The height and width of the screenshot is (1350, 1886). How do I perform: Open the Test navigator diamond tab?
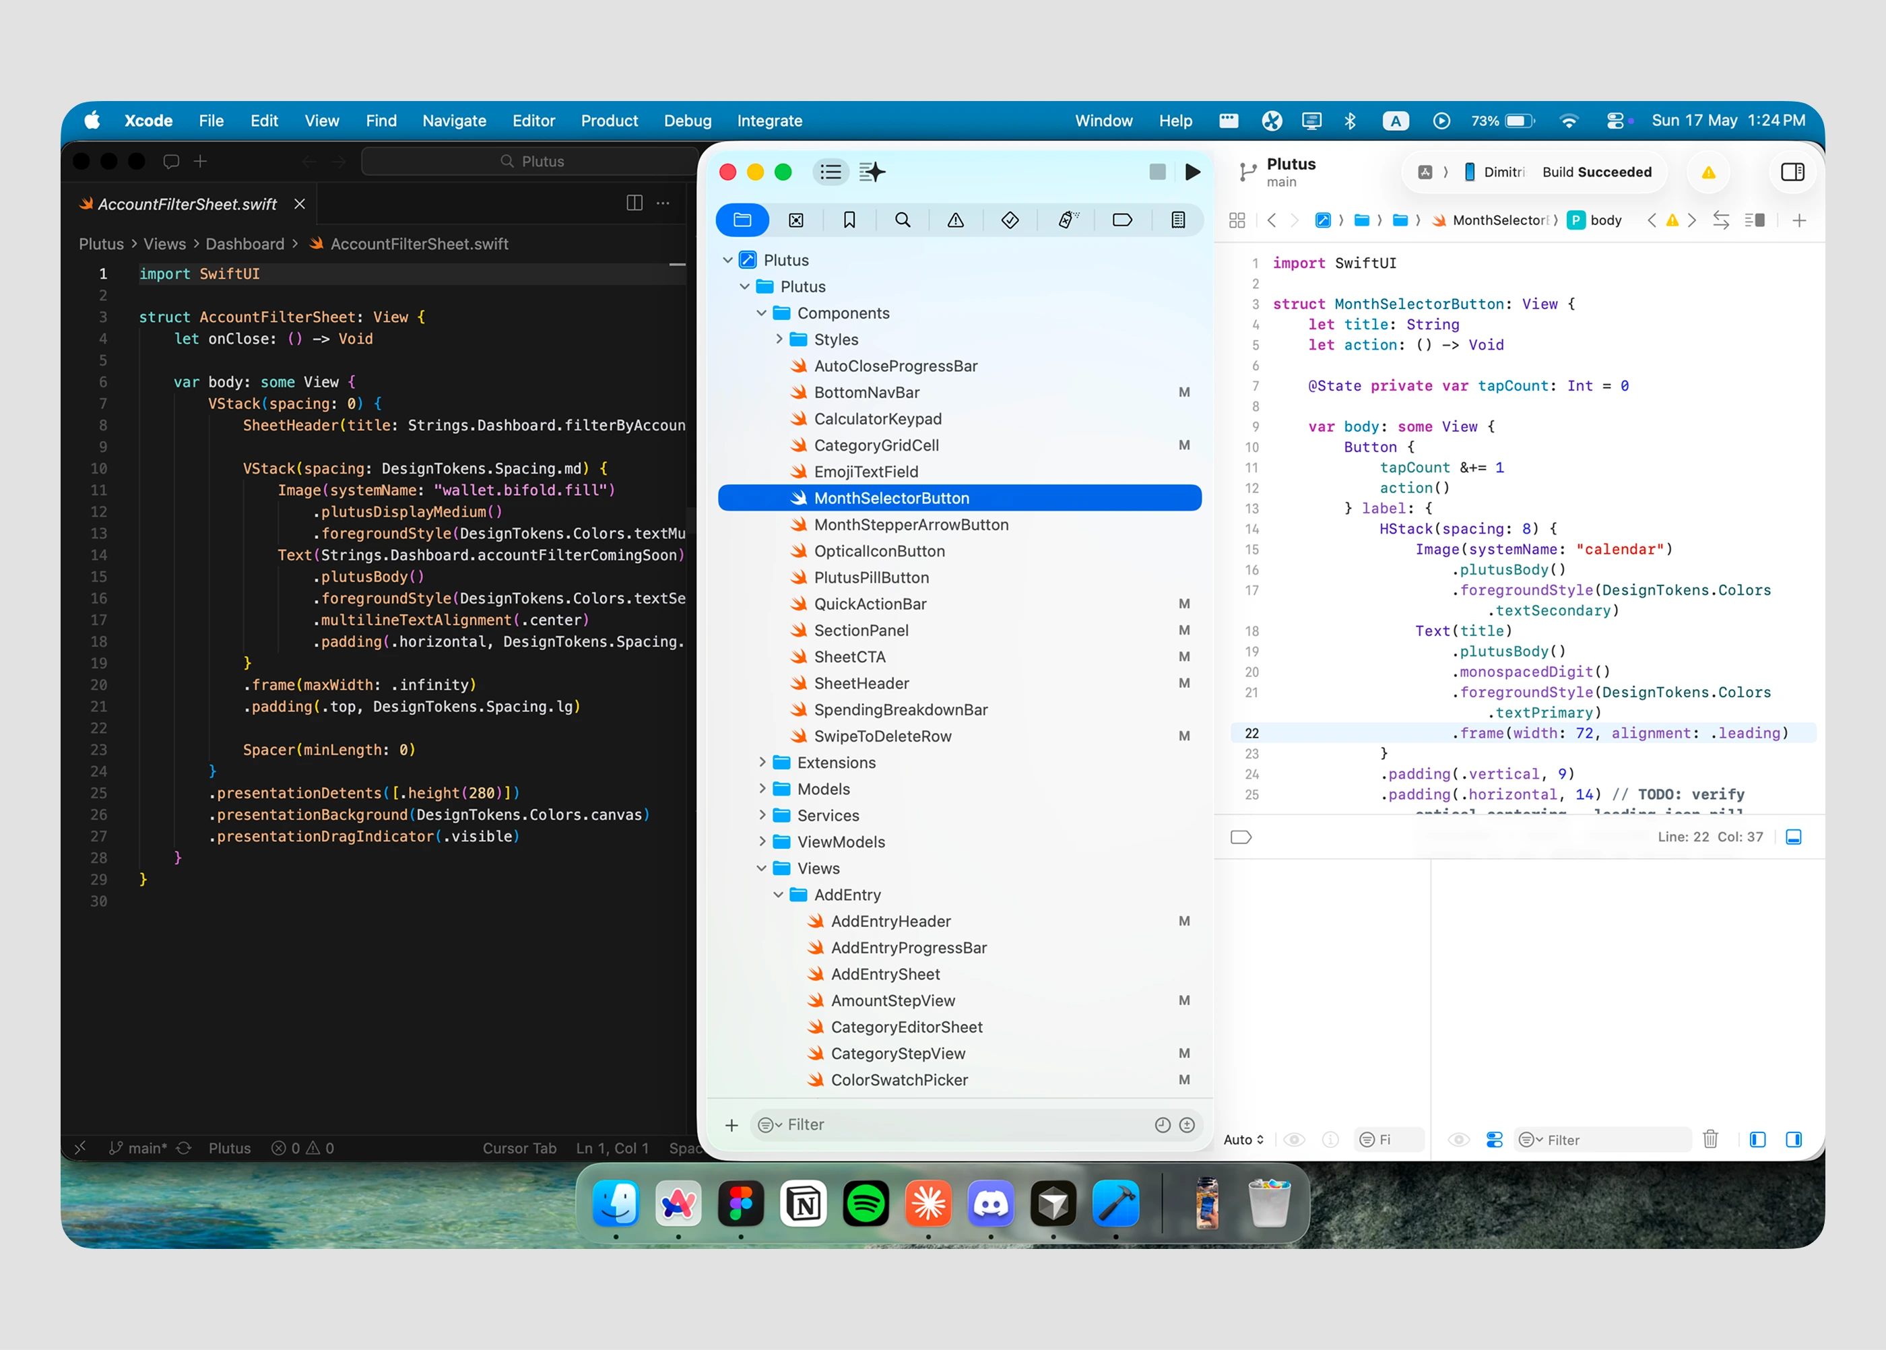click(x=1009, y=220)
